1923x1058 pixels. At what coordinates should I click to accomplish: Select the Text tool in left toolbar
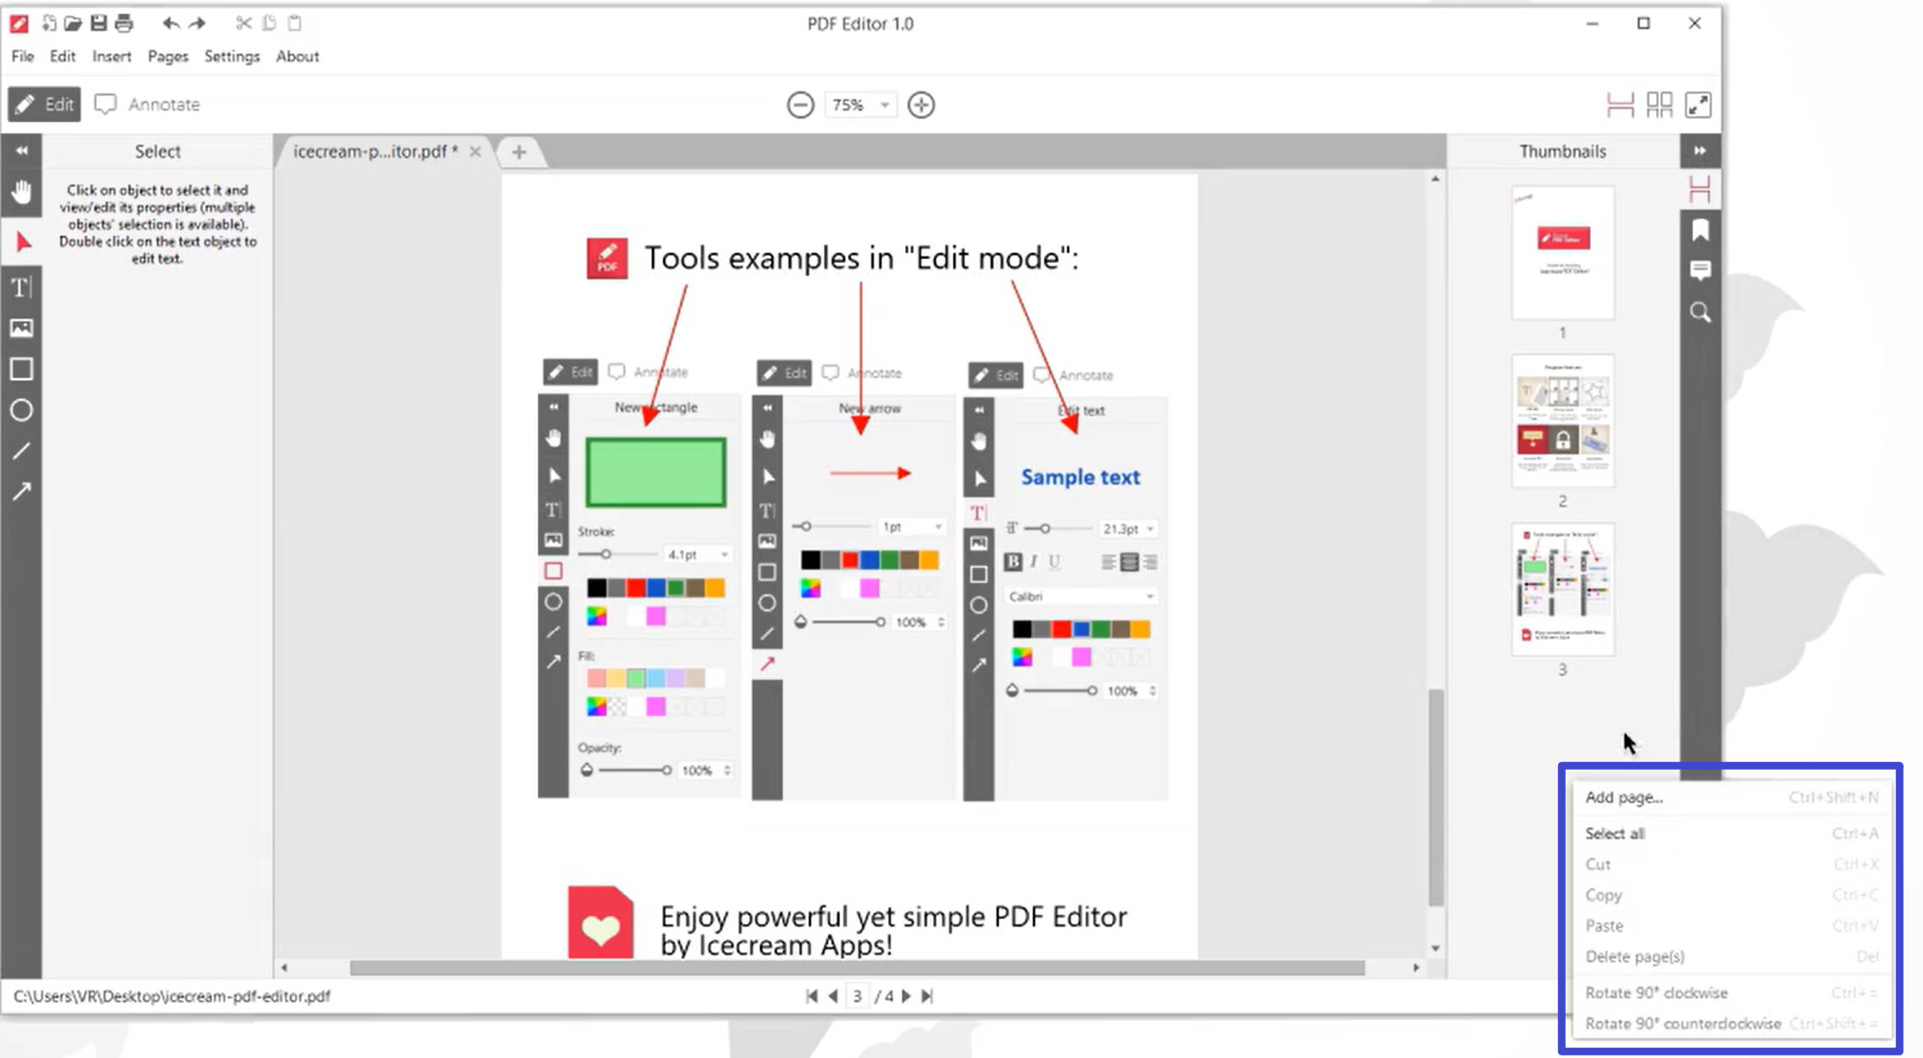22,287
